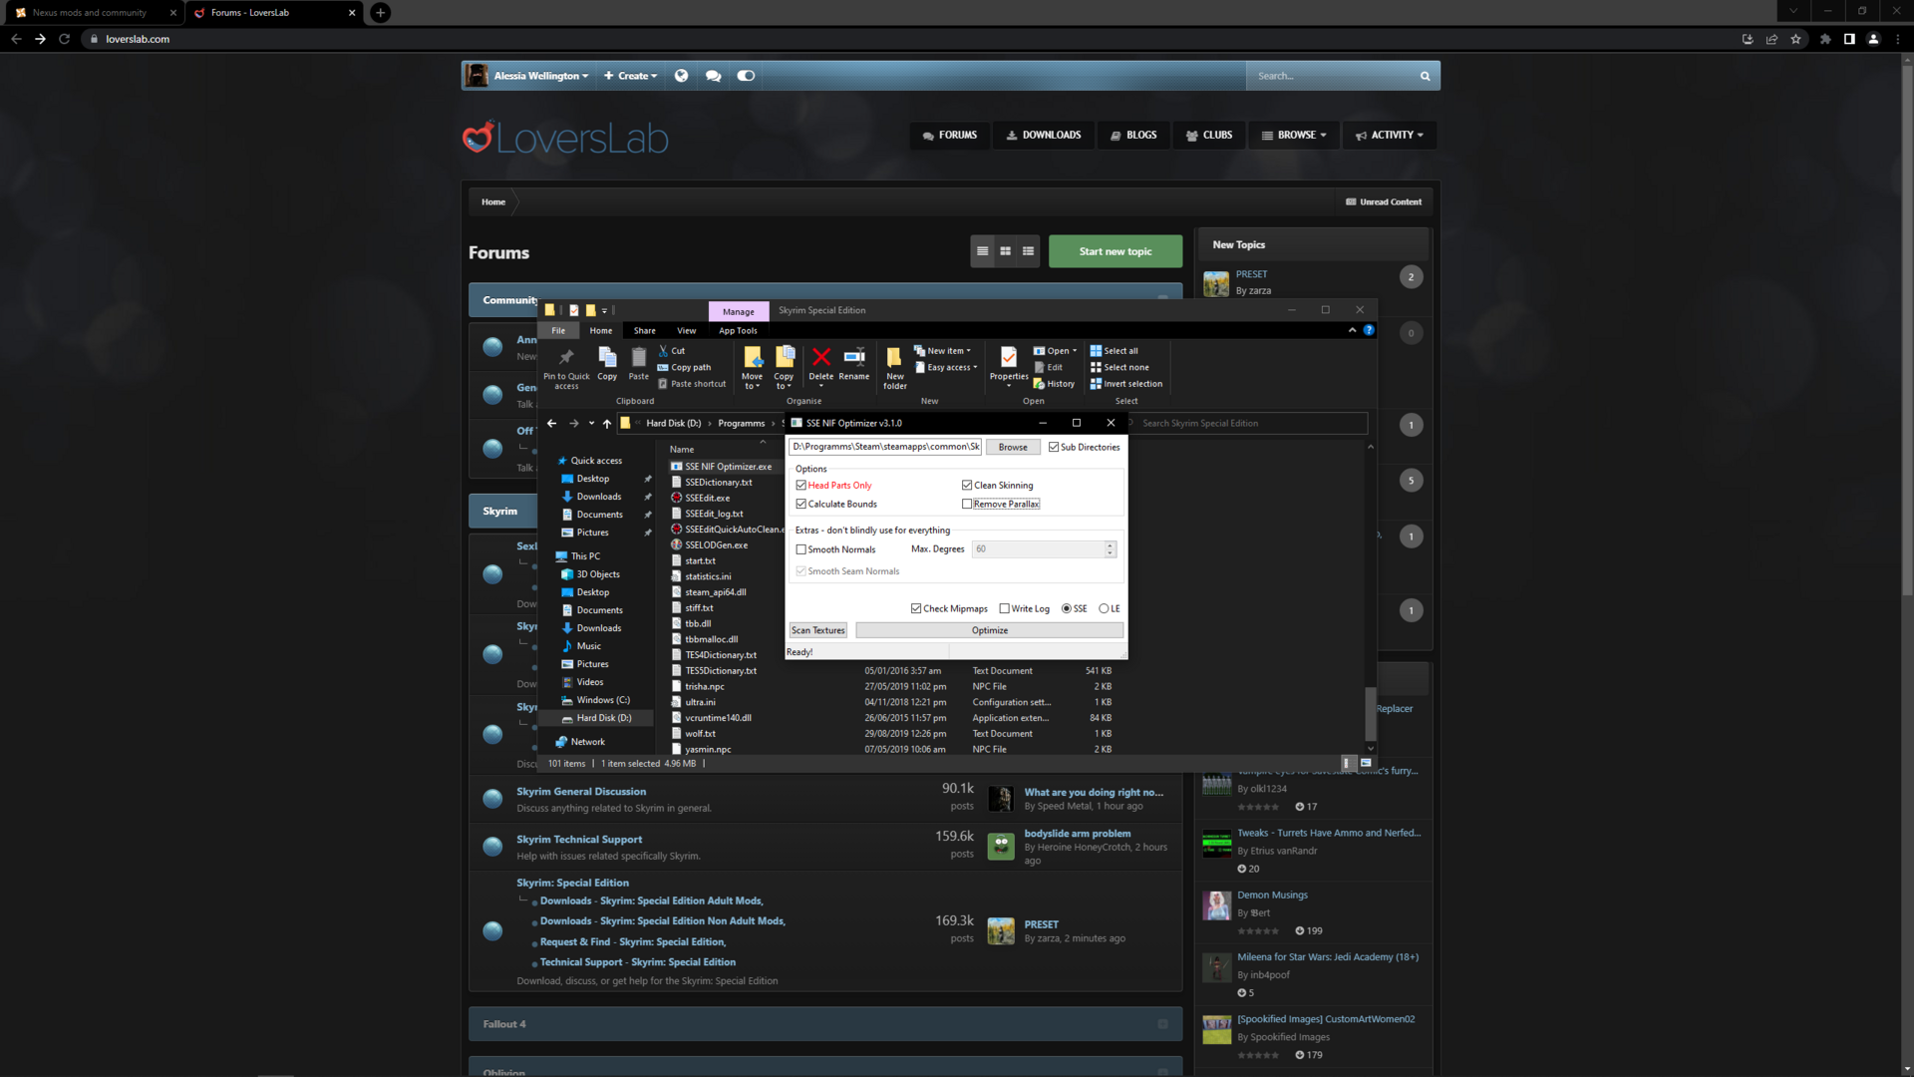Click the browser reload icon
This screenshot has width=1914, height=1077.
point(64,39)
